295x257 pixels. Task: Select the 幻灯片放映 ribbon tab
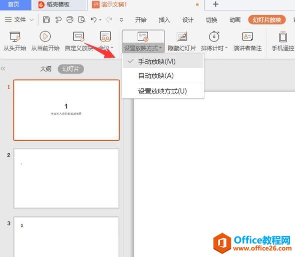click(x=267, y=20)
